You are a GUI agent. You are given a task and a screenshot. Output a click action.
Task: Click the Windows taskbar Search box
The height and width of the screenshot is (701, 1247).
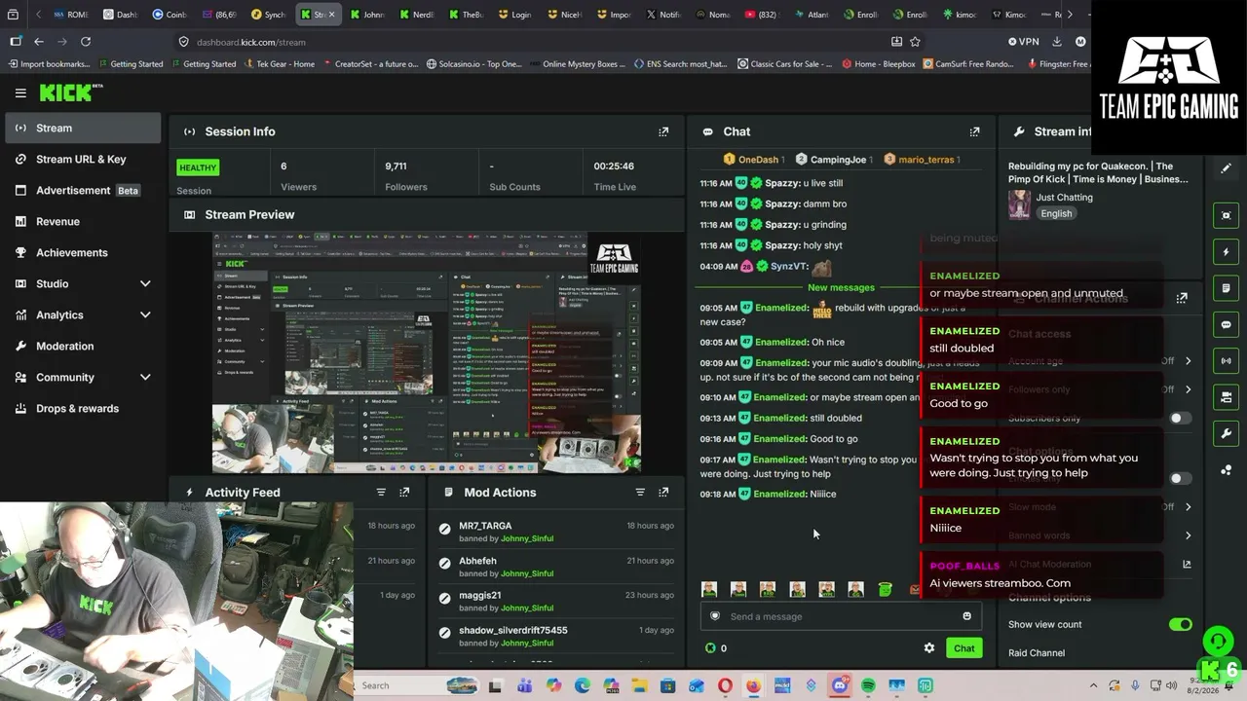click(x=415, y=685)
